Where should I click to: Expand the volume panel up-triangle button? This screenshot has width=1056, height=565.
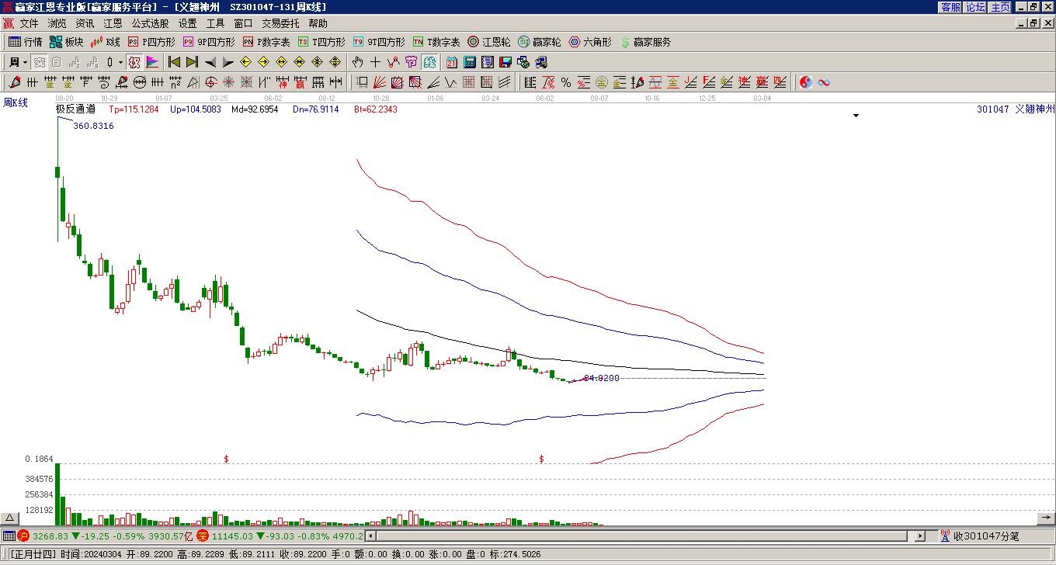coord(9,518)
